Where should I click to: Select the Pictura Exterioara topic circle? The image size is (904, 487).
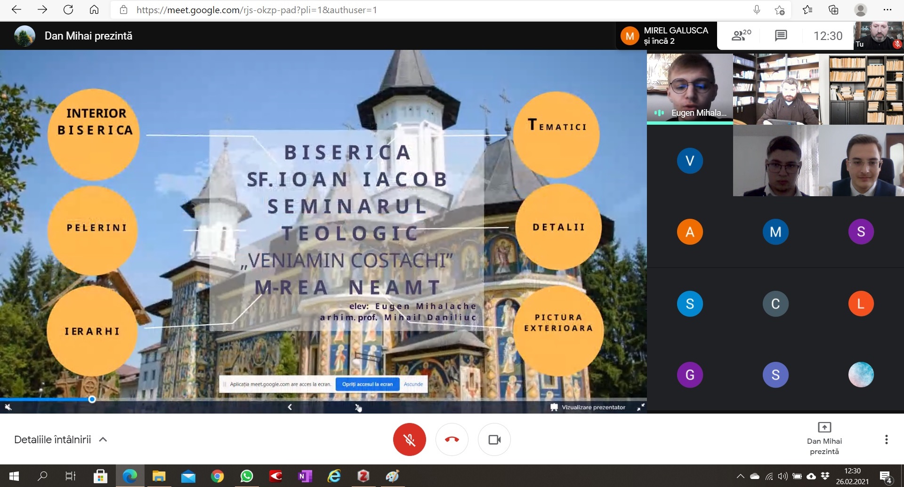558,329
